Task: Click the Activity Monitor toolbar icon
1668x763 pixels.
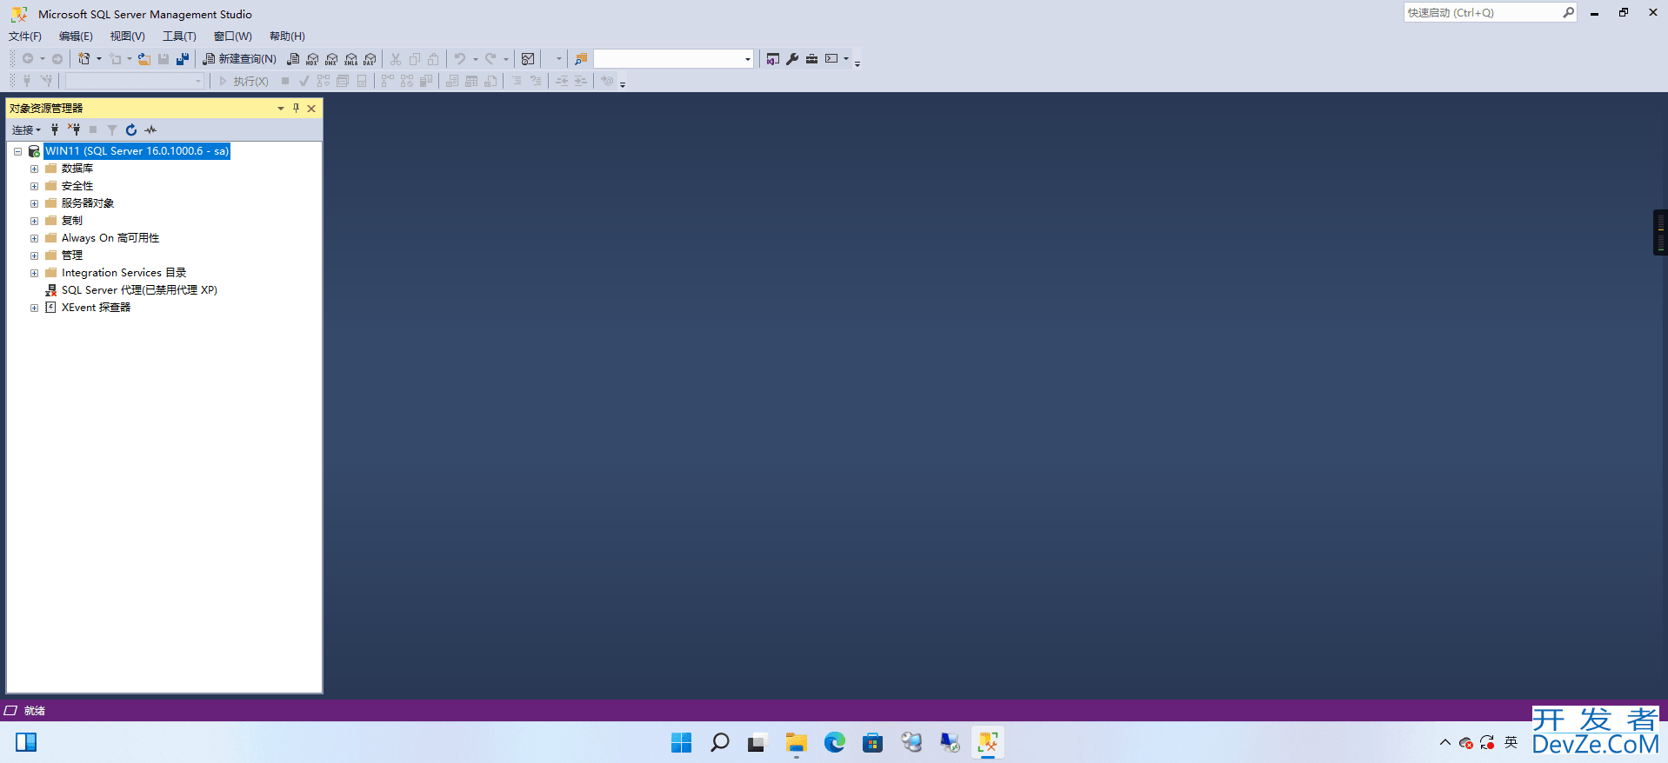Action: coord(528,59)
